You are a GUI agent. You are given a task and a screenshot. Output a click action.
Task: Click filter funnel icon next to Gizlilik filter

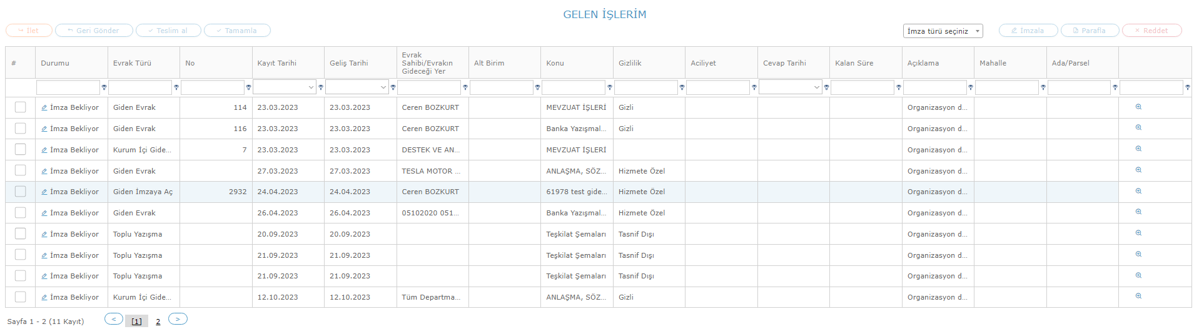pyautogui.click(x=682, y=87)
